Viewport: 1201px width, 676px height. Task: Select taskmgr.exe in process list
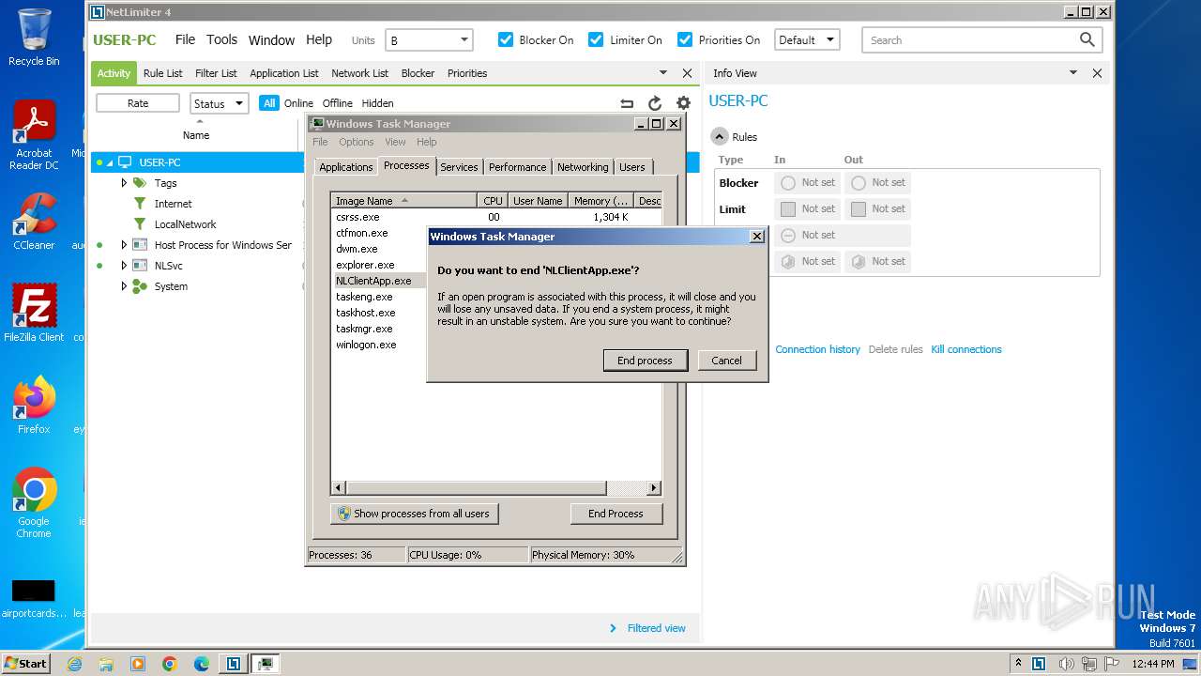pyautogui.click(x=364, y=329)
